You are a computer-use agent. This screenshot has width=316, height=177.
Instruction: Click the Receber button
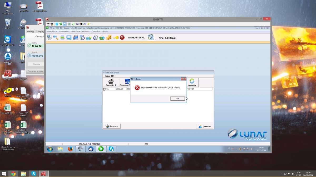tap(112, 126)
